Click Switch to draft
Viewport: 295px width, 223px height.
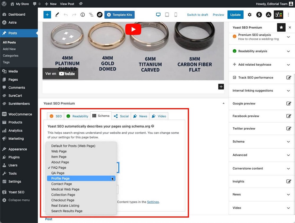[x=198, y=15]
